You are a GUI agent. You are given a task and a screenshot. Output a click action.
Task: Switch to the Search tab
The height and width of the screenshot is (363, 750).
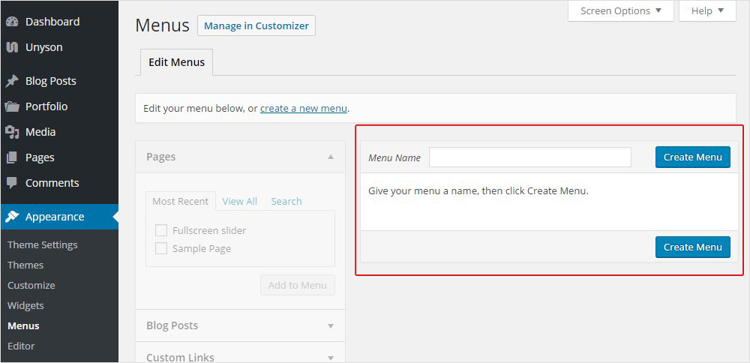click(286, 201)
